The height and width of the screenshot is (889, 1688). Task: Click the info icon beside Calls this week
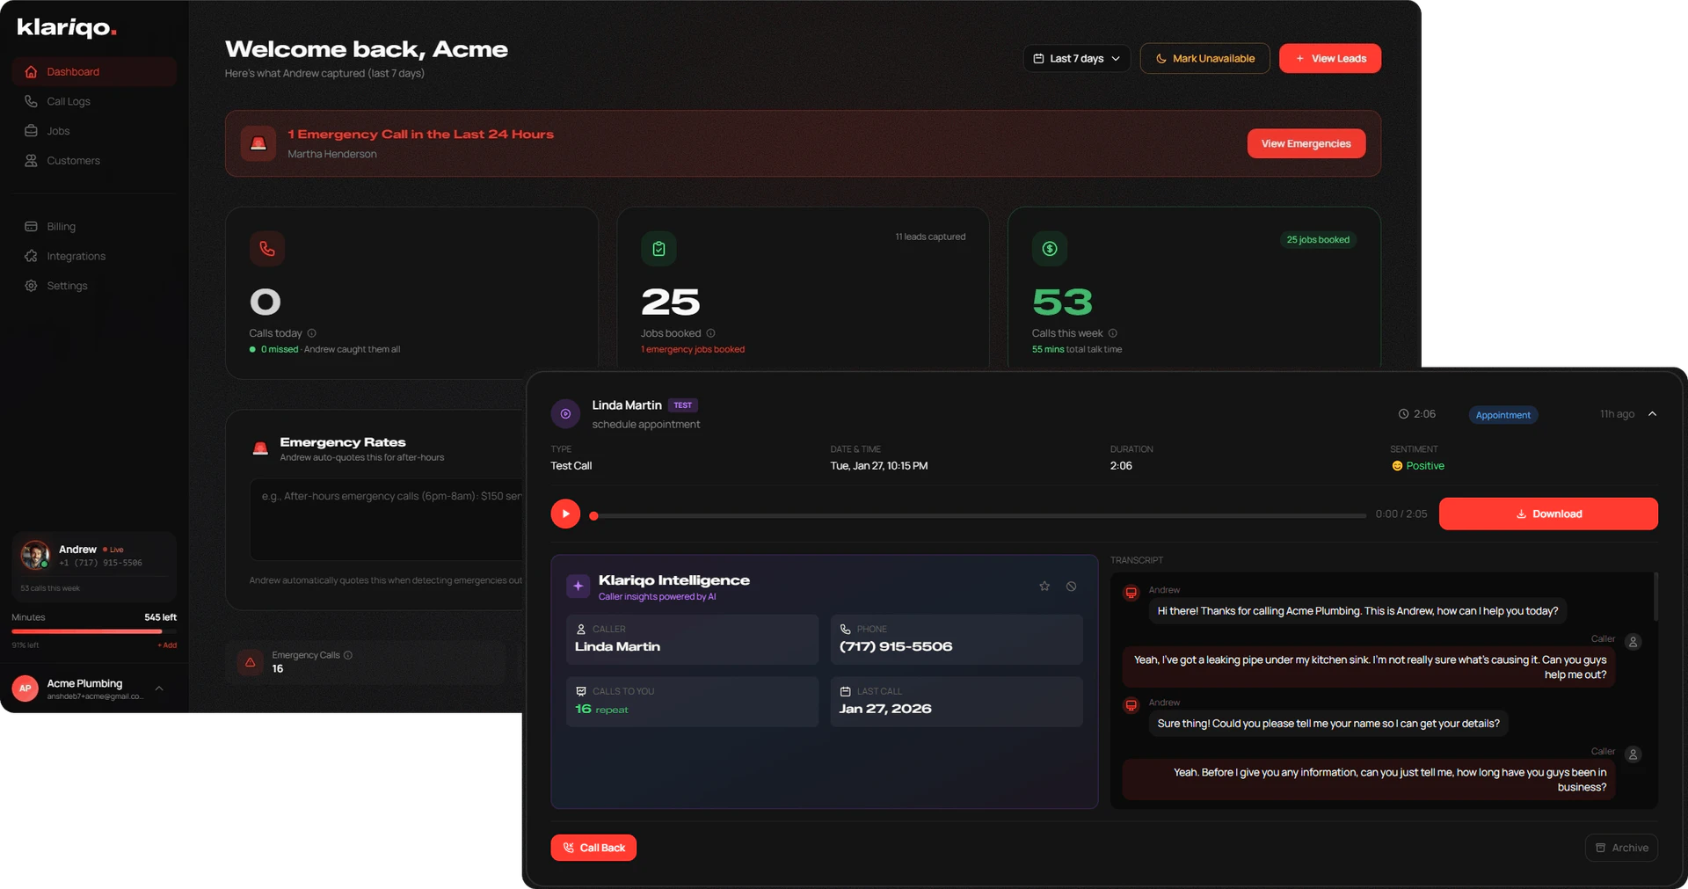coord(1112,333)
